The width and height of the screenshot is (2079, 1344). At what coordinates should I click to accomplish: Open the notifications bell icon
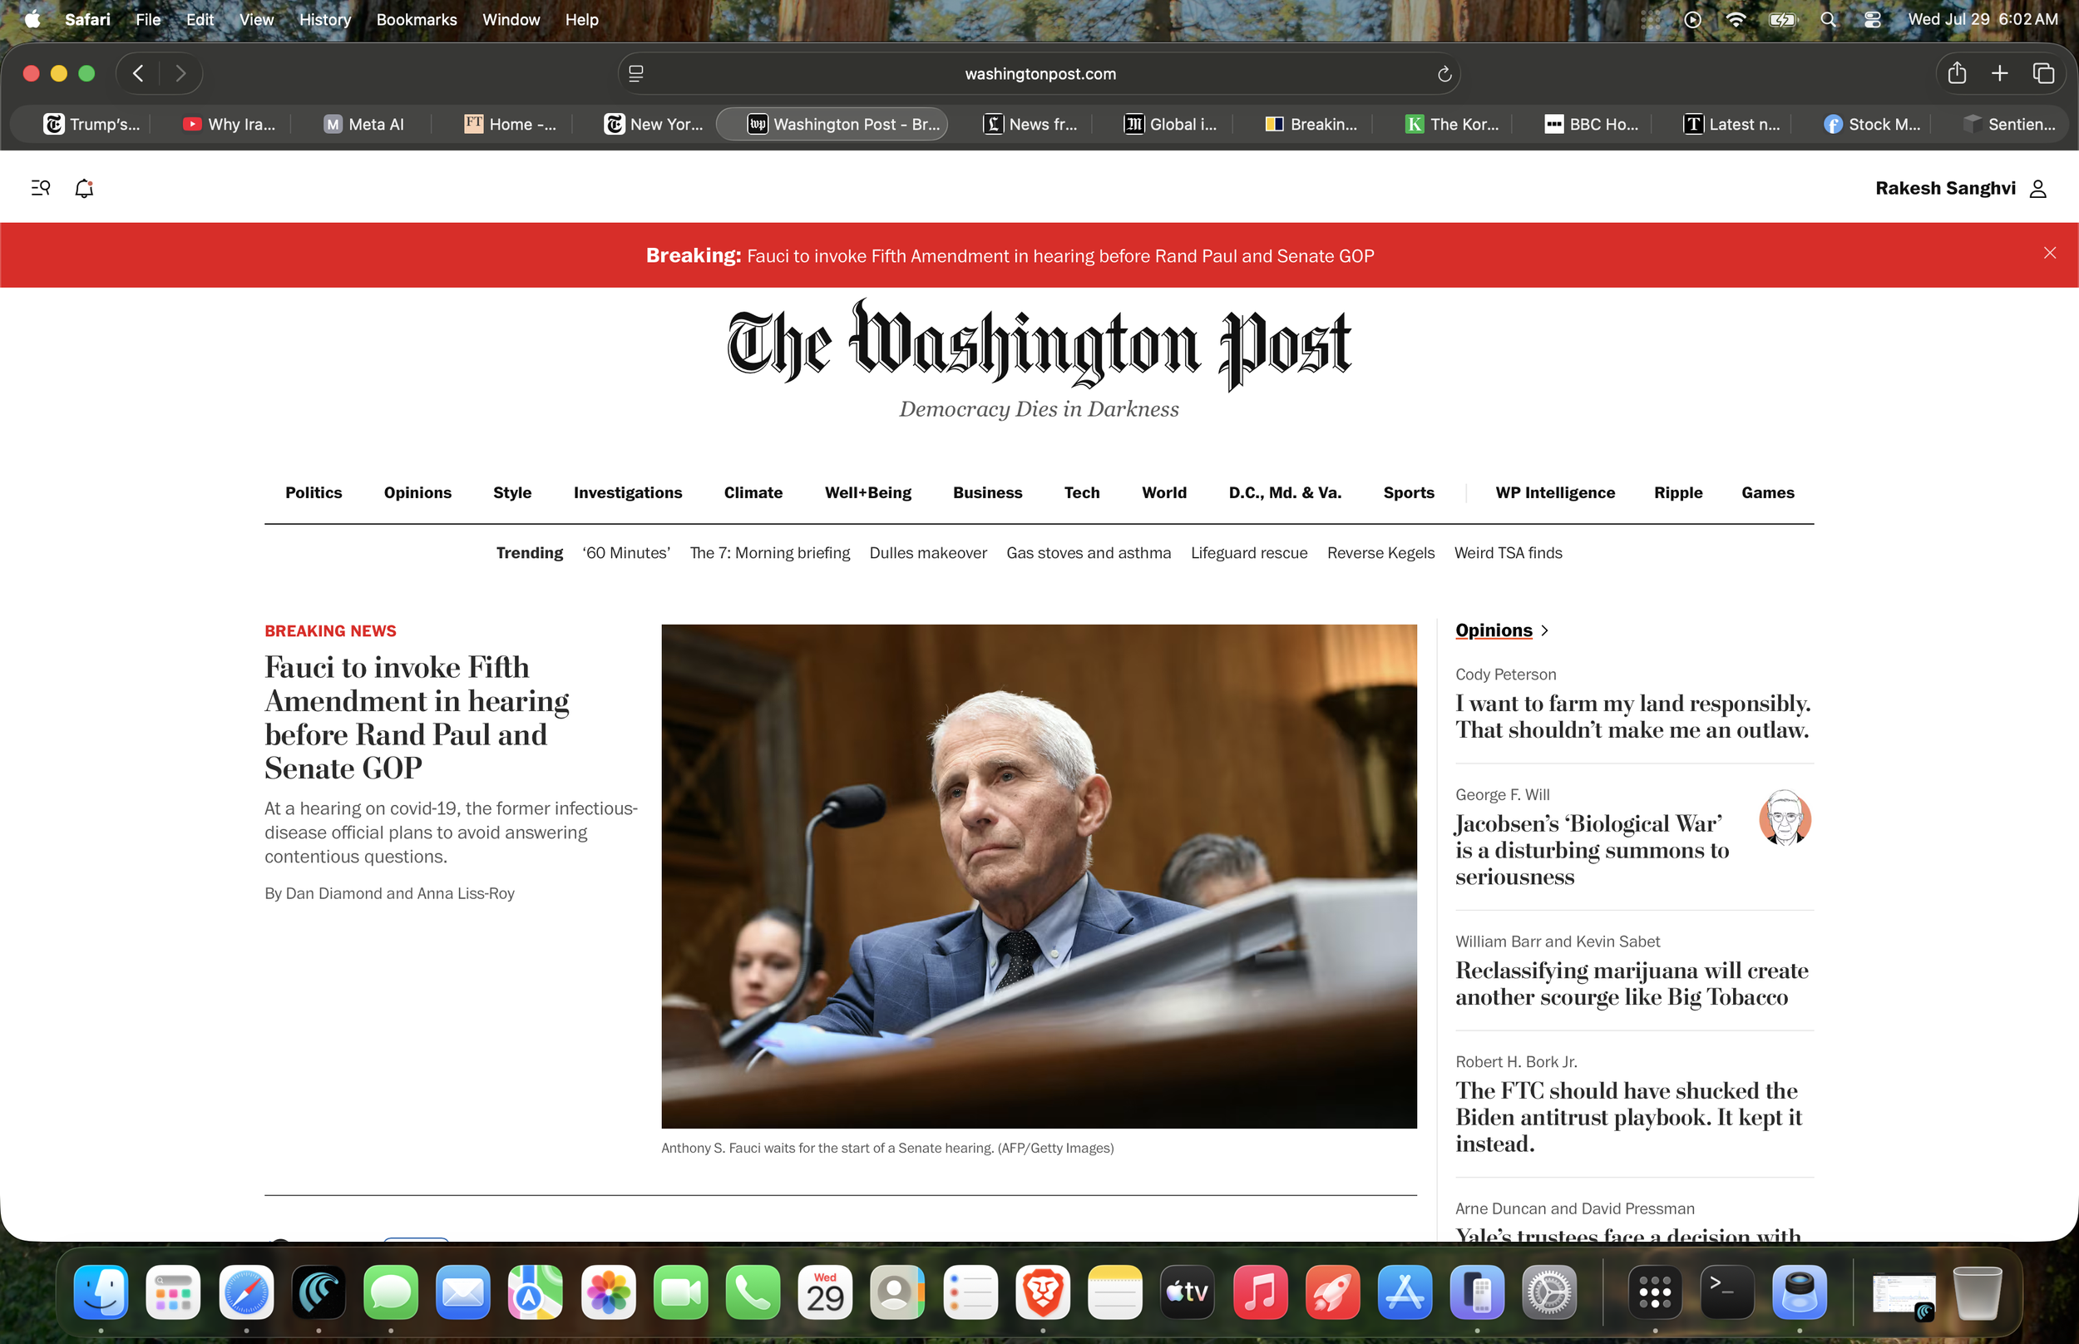pyautogui.click(x=84, y=188)
